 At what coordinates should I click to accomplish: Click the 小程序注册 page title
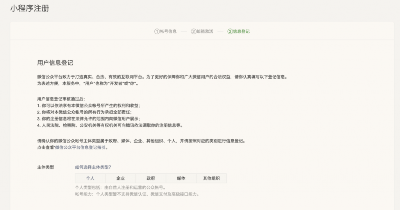click(x=30, y=9)
